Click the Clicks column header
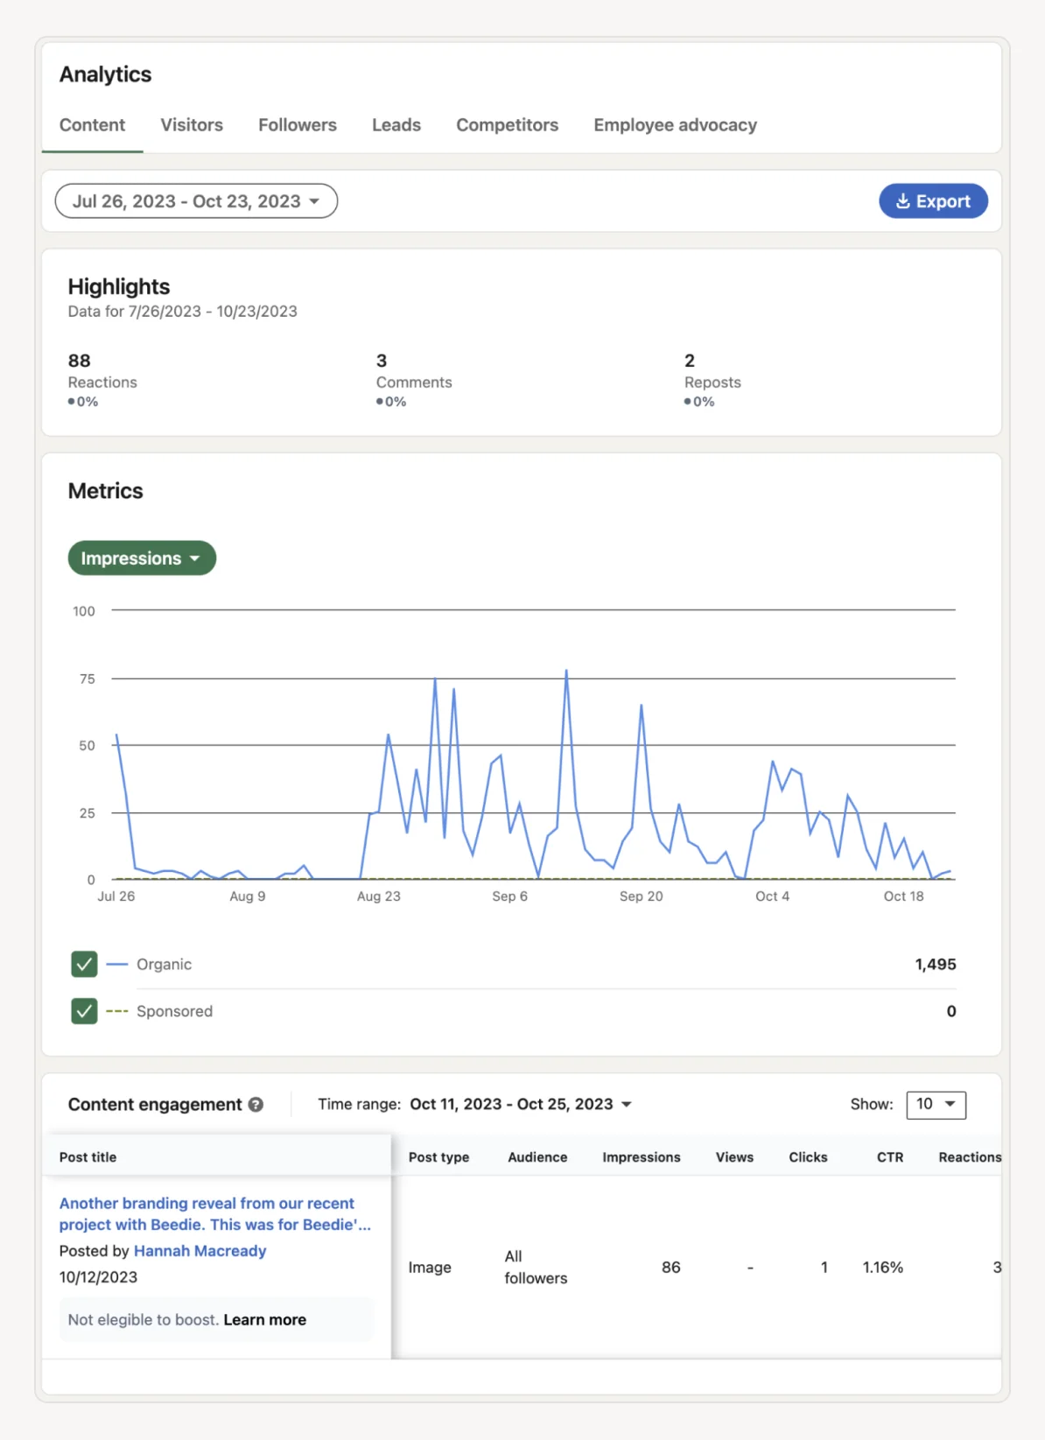This screenshot has height=1440, width=1045. pos(808,1157)
